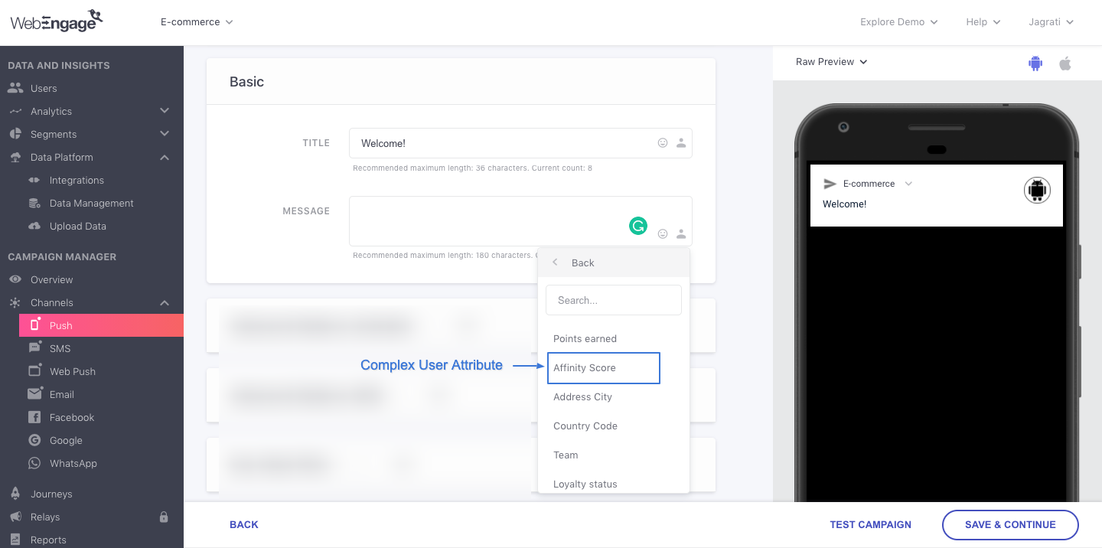Switch preview to Apple iOS device
This screenshot has height=548, width=1102.
(1065, 63)
